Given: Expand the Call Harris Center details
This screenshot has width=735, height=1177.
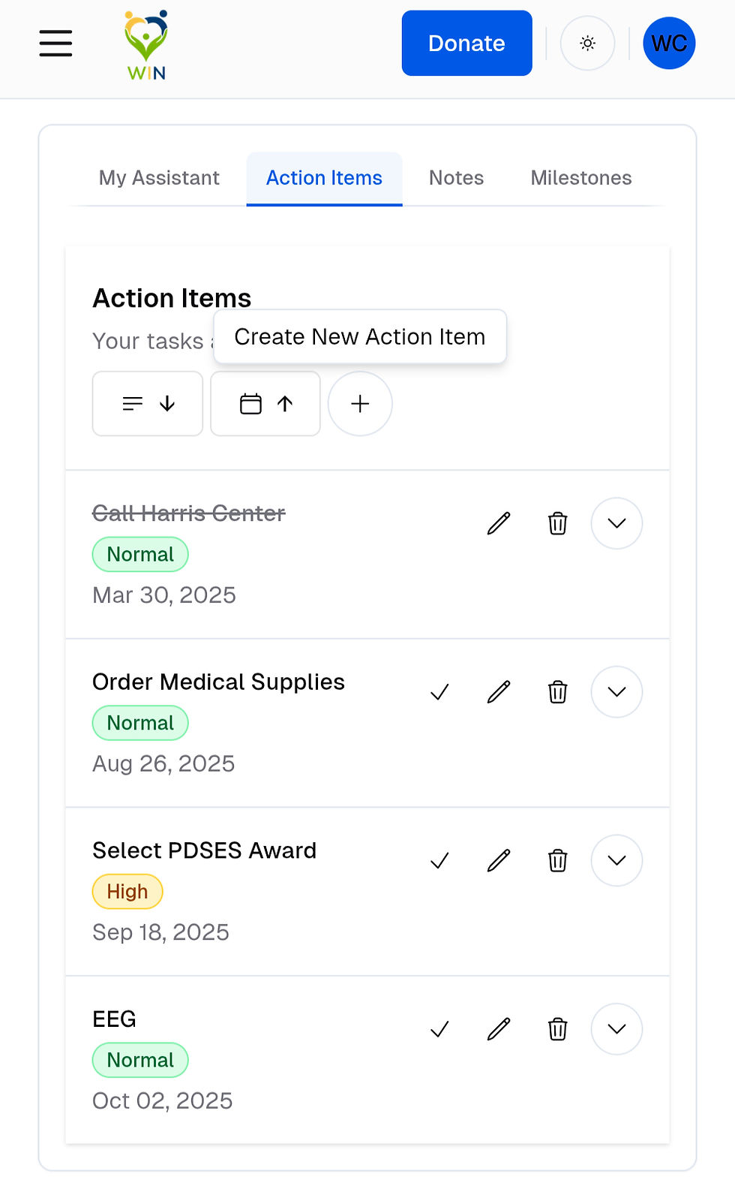Looking at the screenshot, I should click(616, 523).
